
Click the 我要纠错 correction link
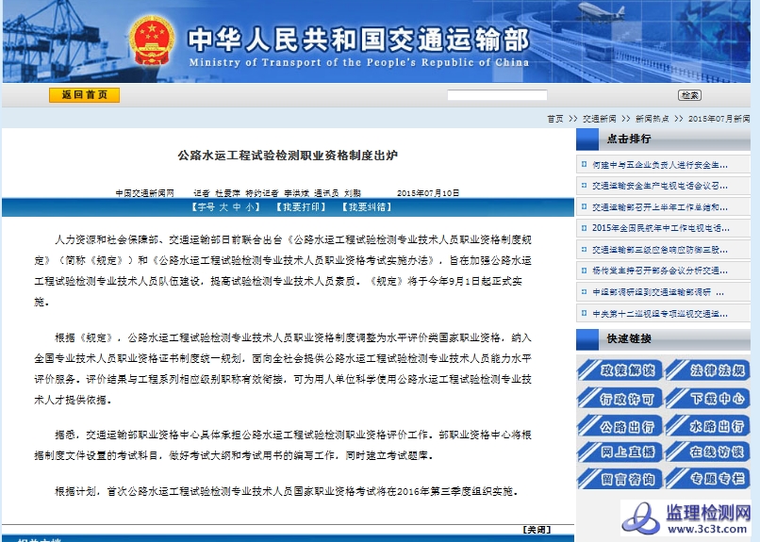[366, 206]
